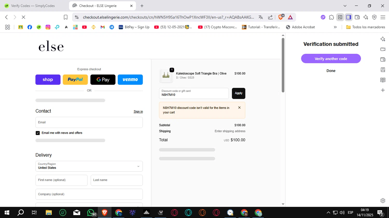Open the notifications action center

tap(380, 213)
